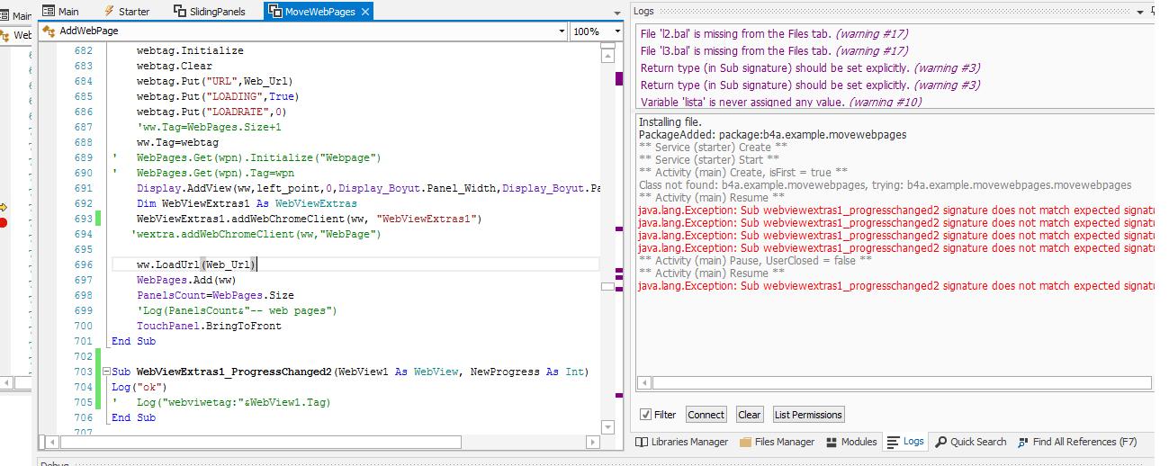Collapse the WebViewExtras1_ProgressChanged2 sub fold marker

pyautogui.click(x=107, y=372)
